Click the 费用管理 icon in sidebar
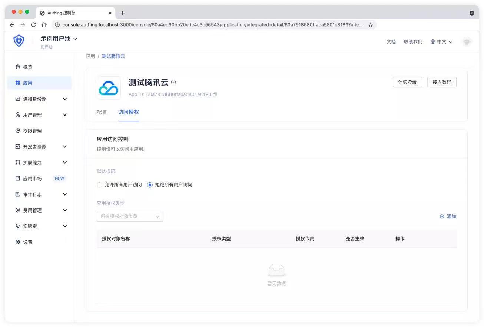 [17, 210]
